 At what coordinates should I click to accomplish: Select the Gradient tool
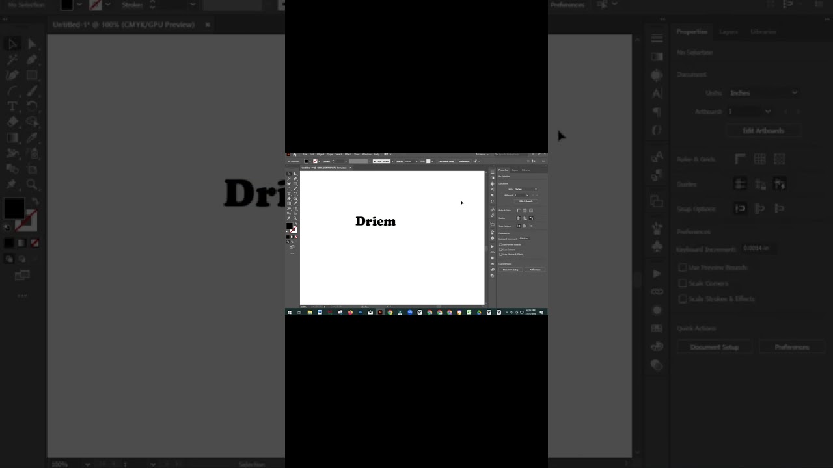pos(289,203)
